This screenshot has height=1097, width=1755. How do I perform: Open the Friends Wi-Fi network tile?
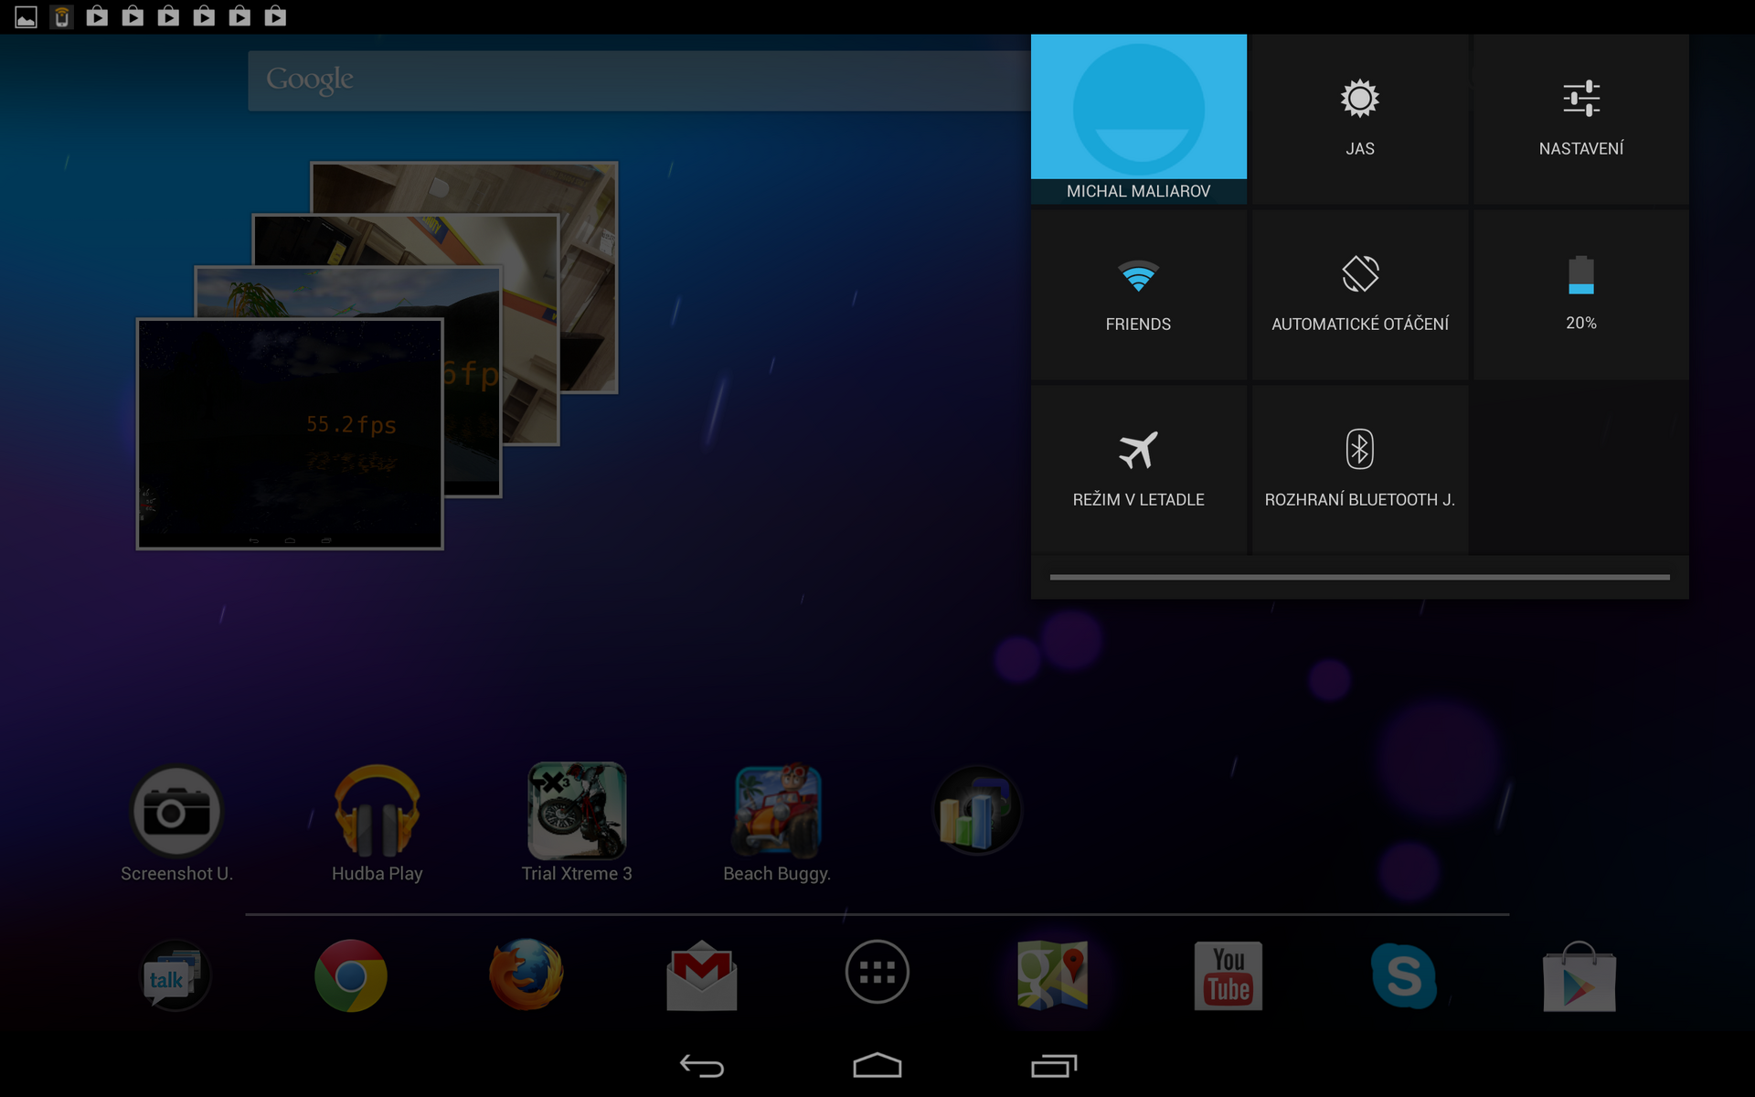1138,293
